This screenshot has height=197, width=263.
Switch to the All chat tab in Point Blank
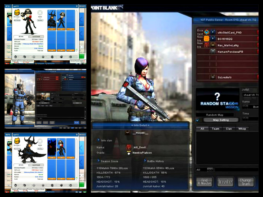202,129
